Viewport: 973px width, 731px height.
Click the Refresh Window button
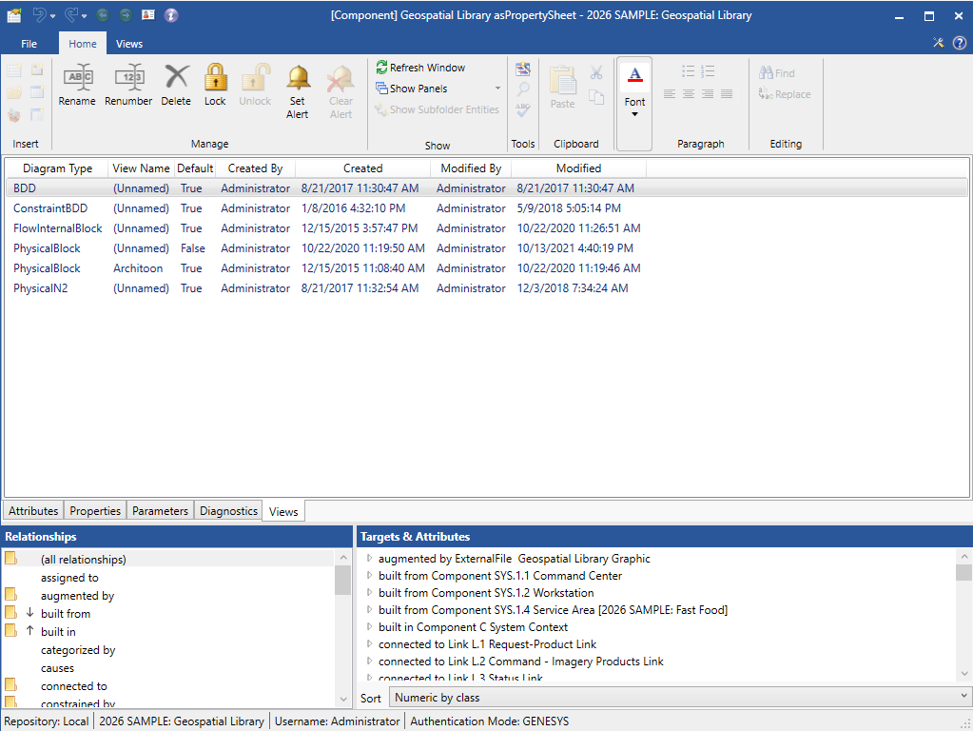point(419,68)
